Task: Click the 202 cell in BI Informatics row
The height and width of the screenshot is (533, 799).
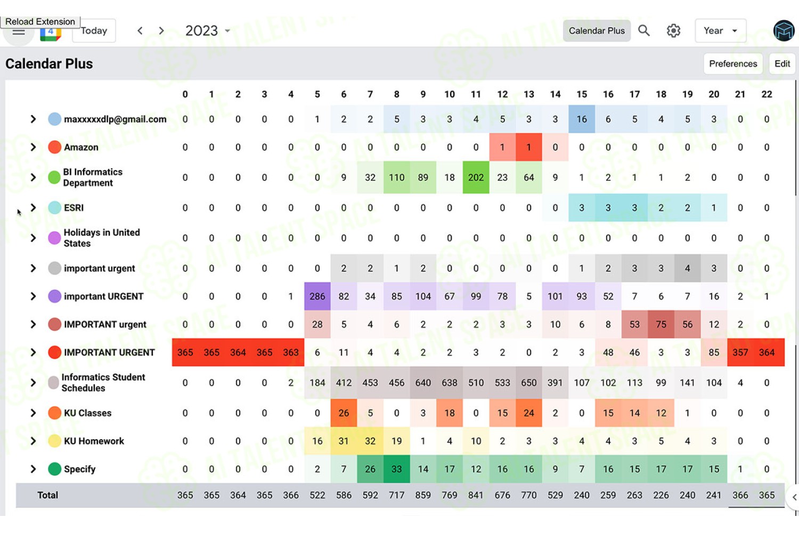Action: [476, 177]
